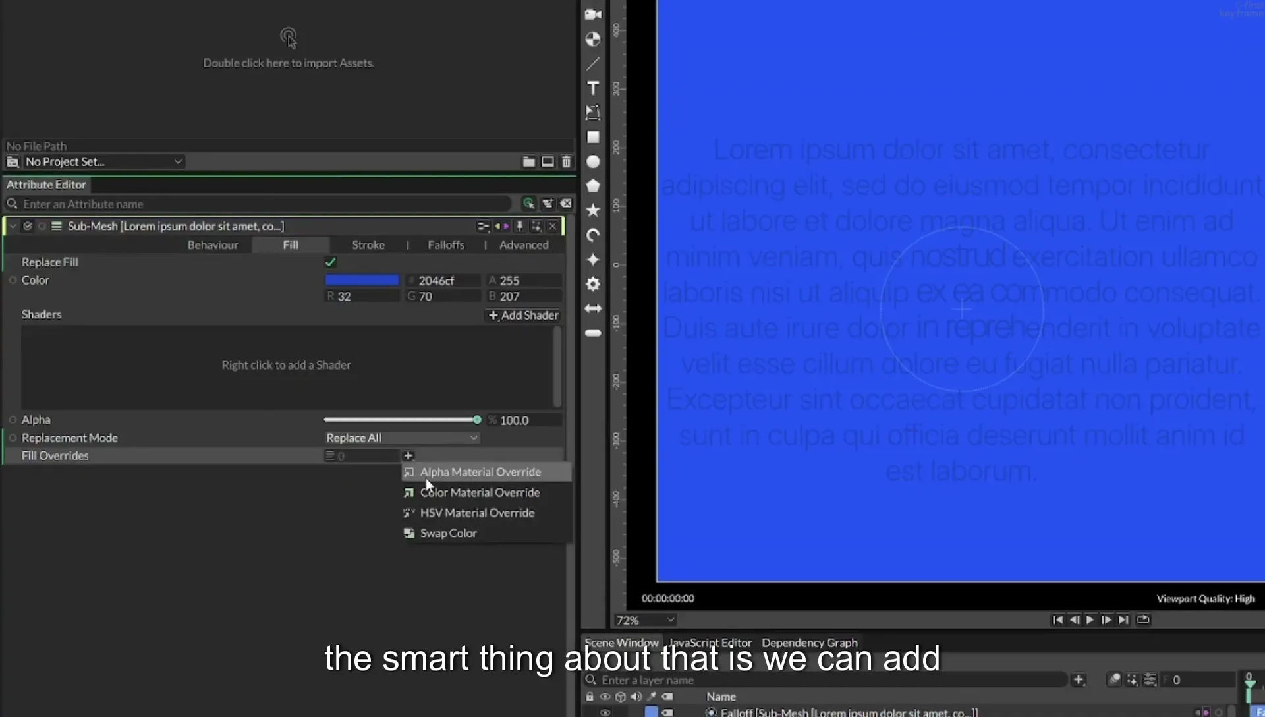Select the Cog shape tool
The image size is (1265, 717).
coord(593,284)
